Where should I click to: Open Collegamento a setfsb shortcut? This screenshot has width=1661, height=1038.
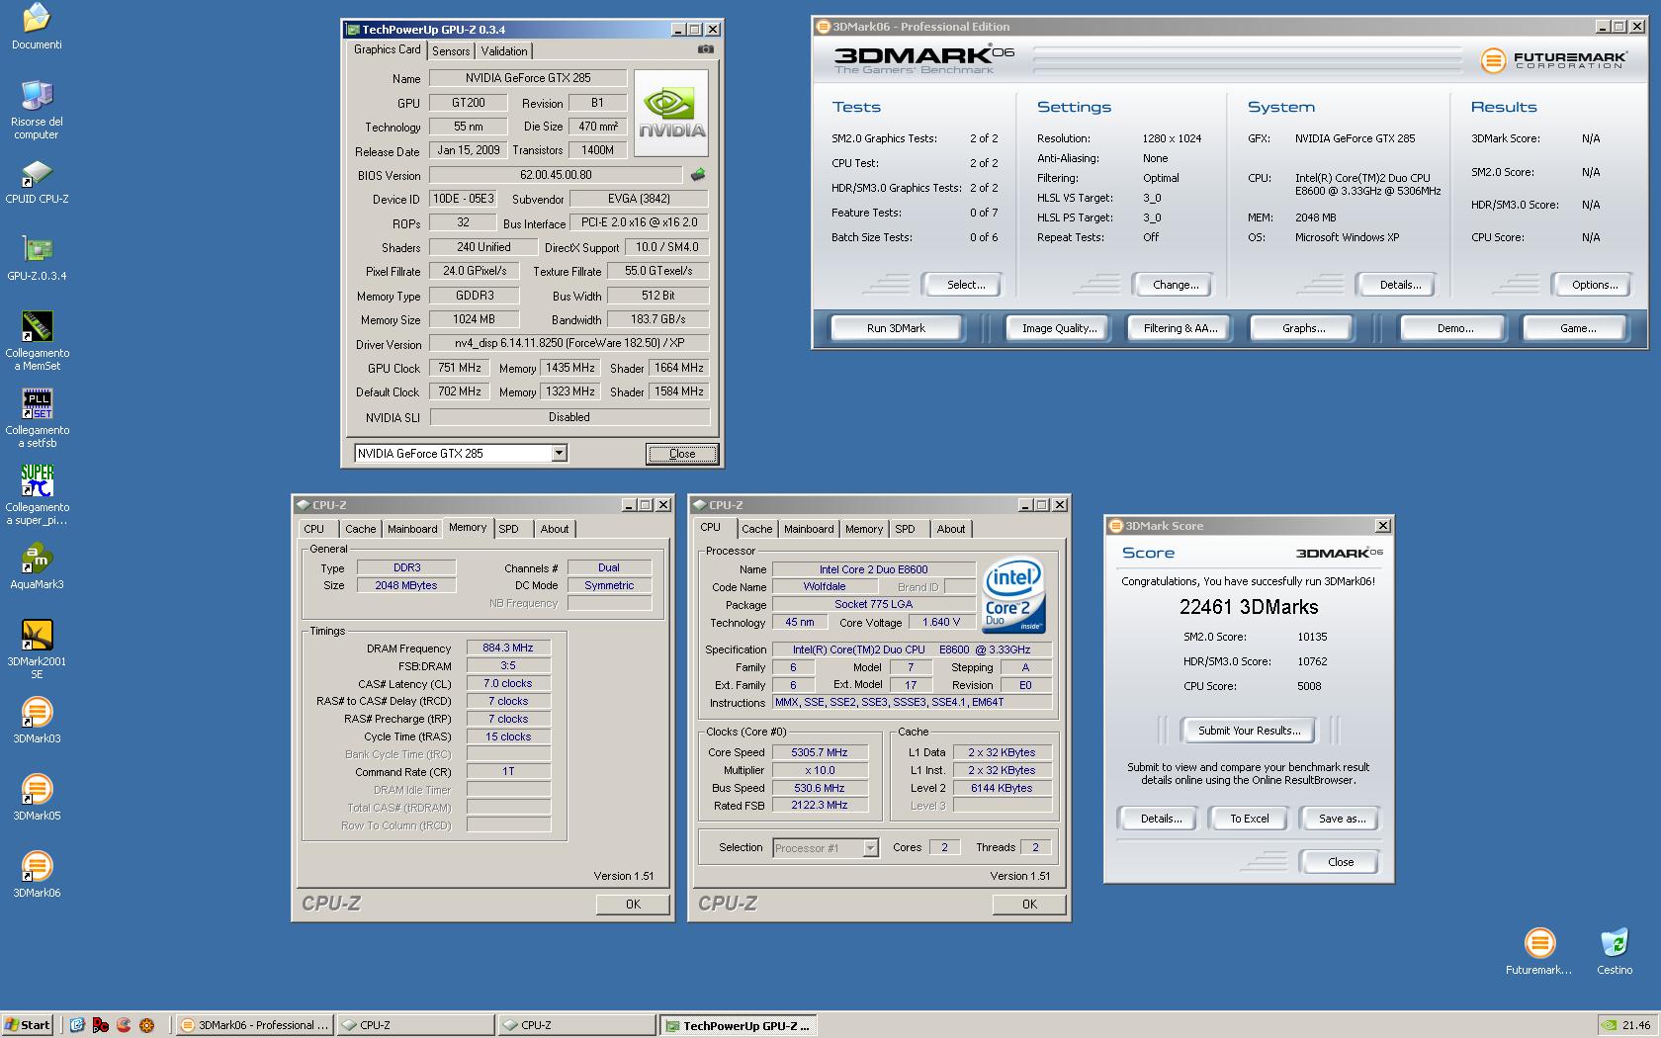(37, 404)
